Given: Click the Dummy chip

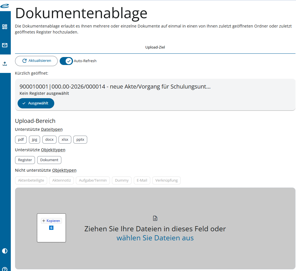Looking at the screenshot, I should point(122,180).
